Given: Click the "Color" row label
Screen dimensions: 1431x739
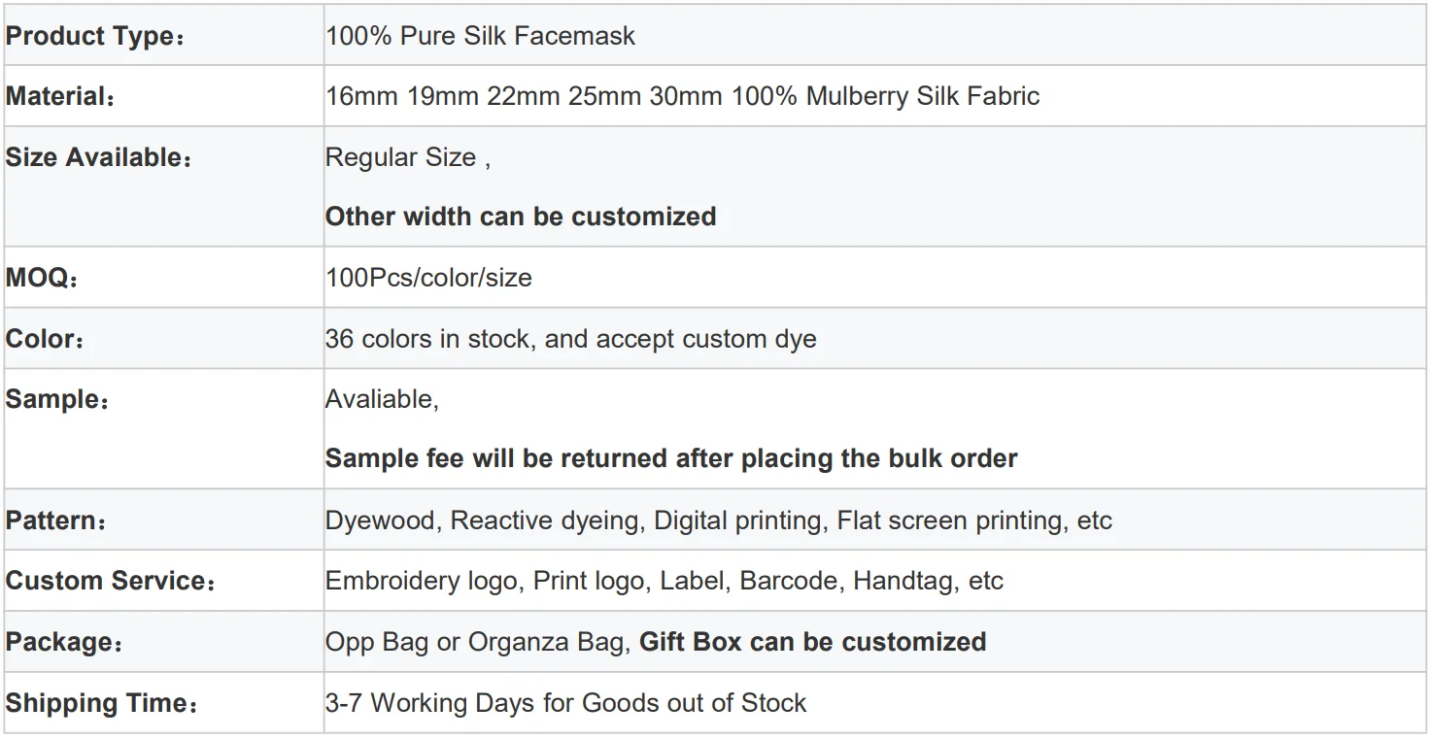Looking at the screenshot, I should (46, 339).
